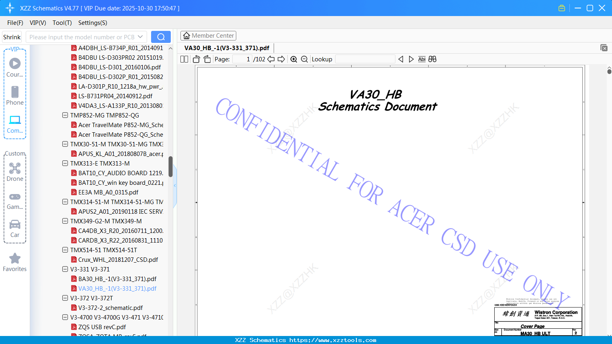Collapse the TMX349-G2-M TMX349-M node

[x=65, y=221]
